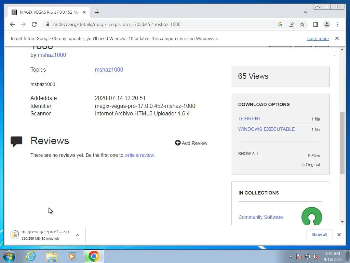Select the MAGIX VEGAS Pro tab
The height and width of the screenshot is (263, 350).
pyautogui.click(x=49, y=12)
